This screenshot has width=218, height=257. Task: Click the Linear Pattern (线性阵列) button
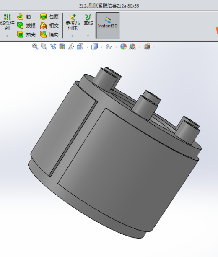(7, 22)
